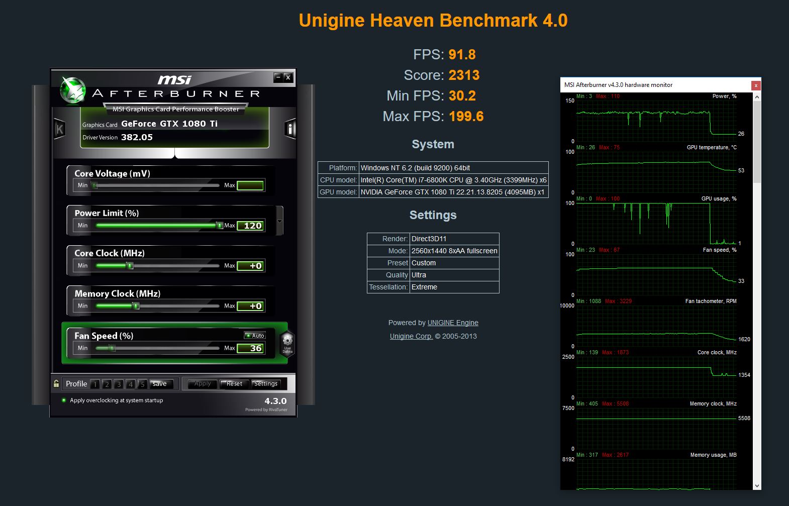Viewport: 789px width, 506px height.
Task: Click the CPU model cell with i7-6800K
Action: [x=453, y=180]
